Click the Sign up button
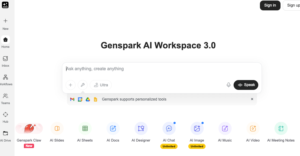 coord(292,5)
